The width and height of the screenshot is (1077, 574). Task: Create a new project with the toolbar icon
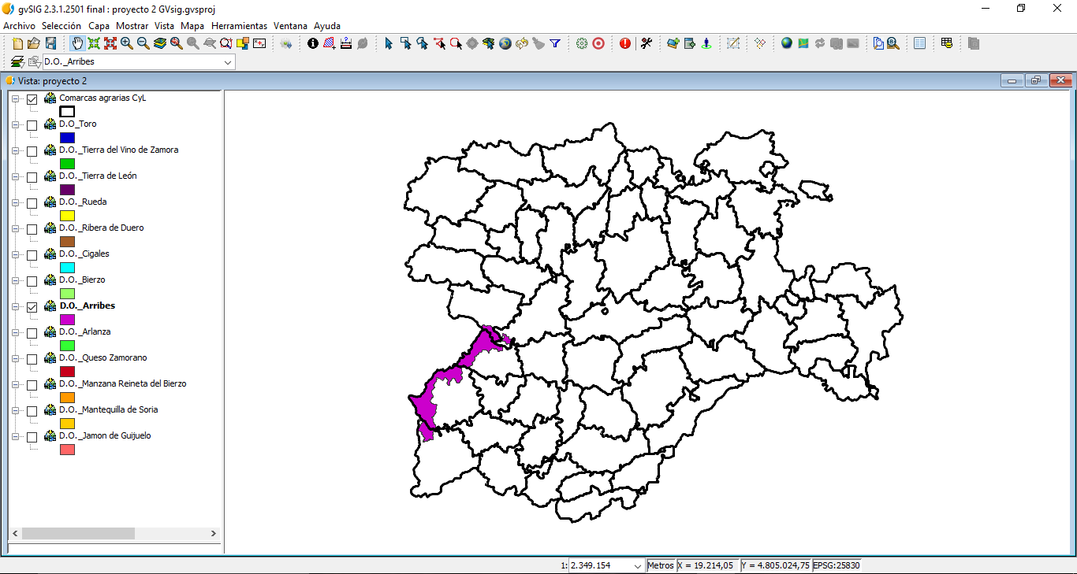(x=17, y=43)
